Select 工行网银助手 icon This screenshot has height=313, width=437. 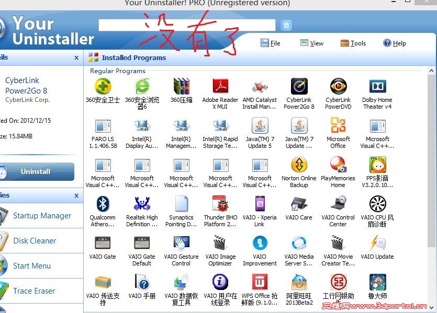click(338, 282)
